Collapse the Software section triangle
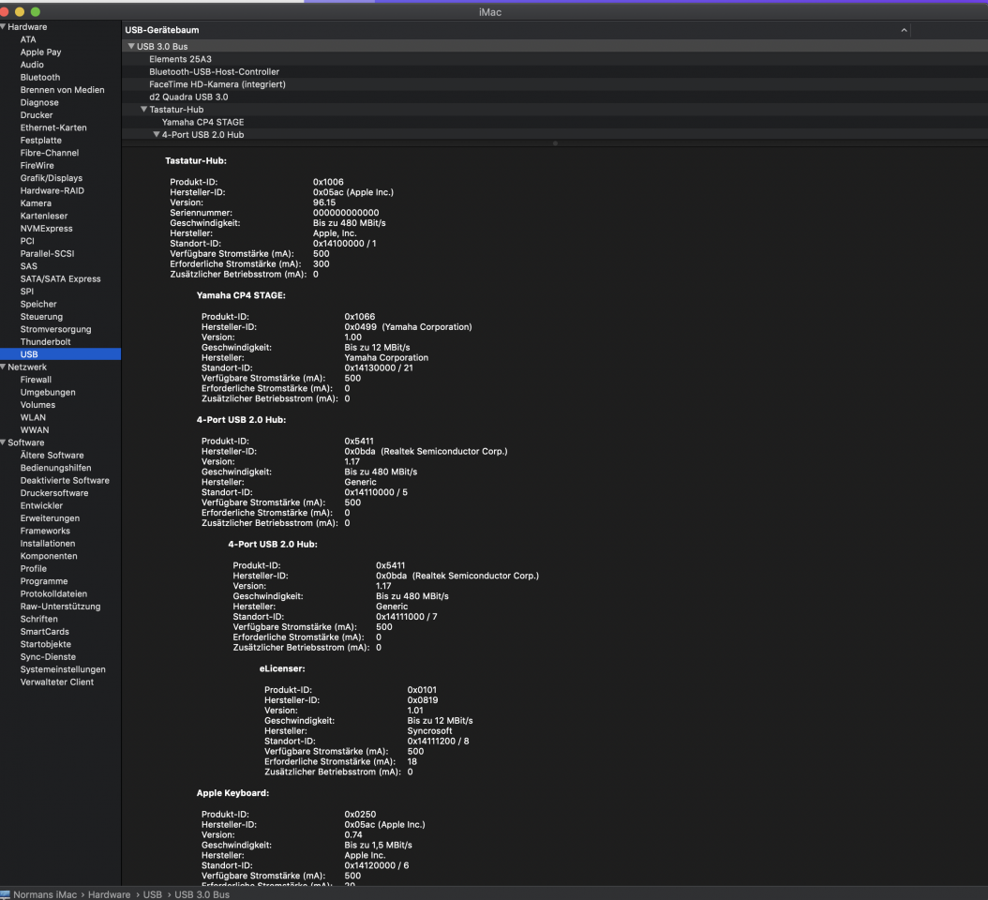Screen dimensions: 988x900 pyautogui.click(x=3, y=442)
